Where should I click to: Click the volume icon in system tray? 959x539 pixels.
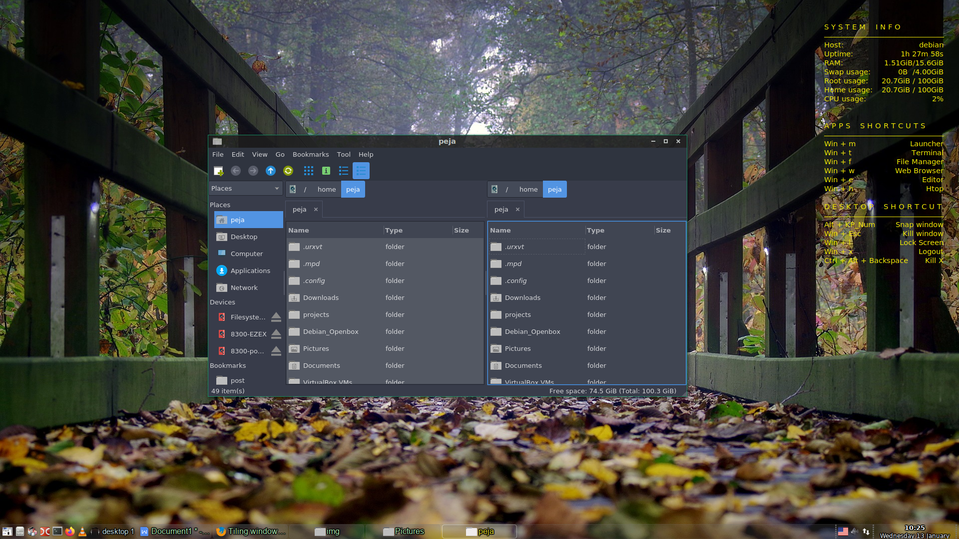[x=855, y=532]
